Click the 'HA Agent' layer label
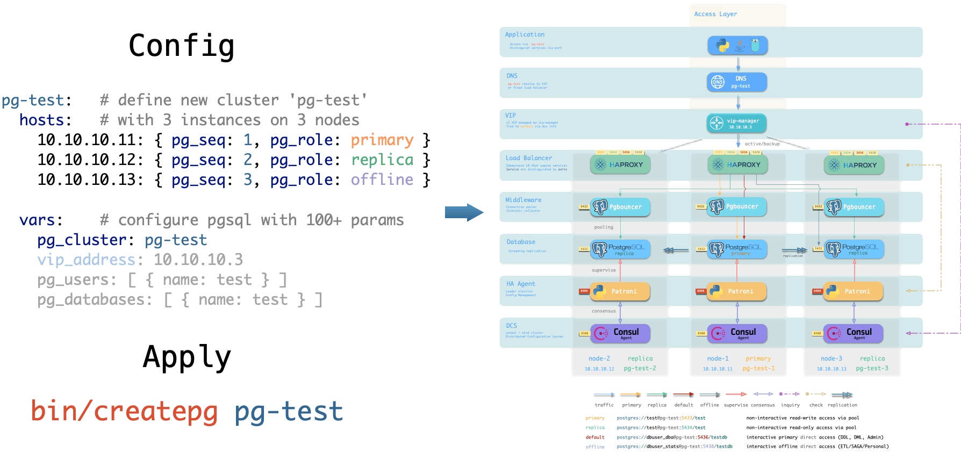Screen dimensions: 961x452 tap(521, 284)
